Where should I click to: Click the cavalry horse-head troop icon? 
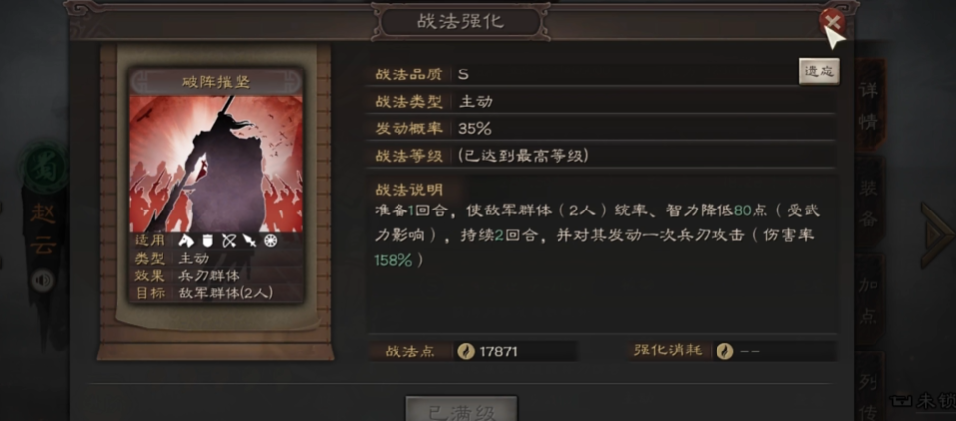[x=186, y=241]
